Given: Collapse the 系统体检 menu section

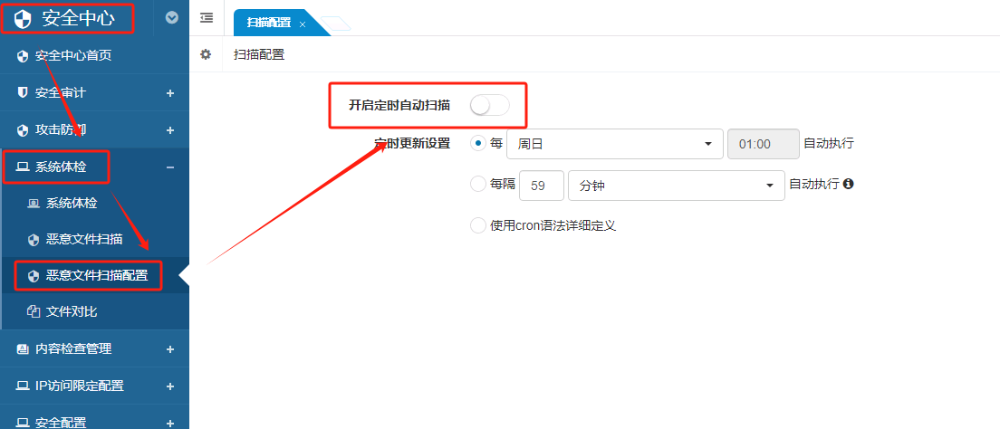Looking at the screenshot, I should [x=170, y=167].
